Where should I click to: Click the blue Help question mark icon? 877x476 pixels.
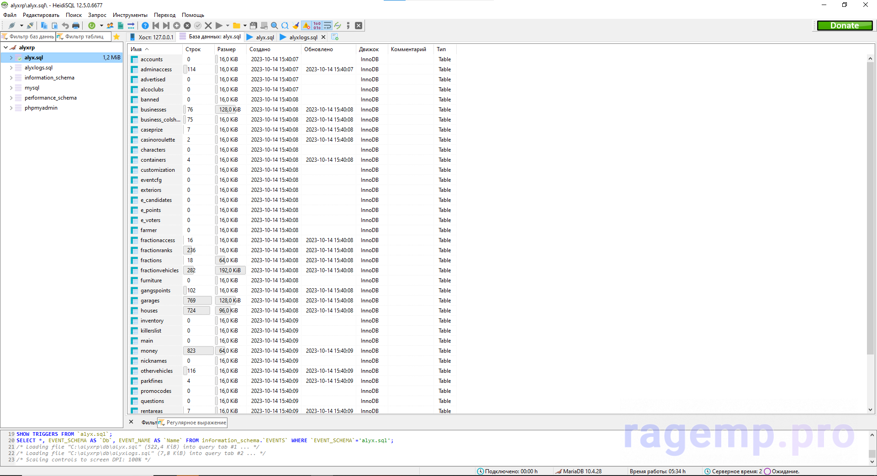click(145, 26)
